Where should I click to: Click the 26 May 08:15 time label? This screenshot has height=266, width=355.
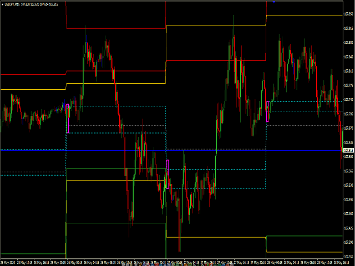pyautogui.click(x=108, y=263)
